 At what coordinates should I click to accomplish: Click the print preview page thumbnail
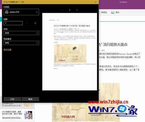[70, 52]
